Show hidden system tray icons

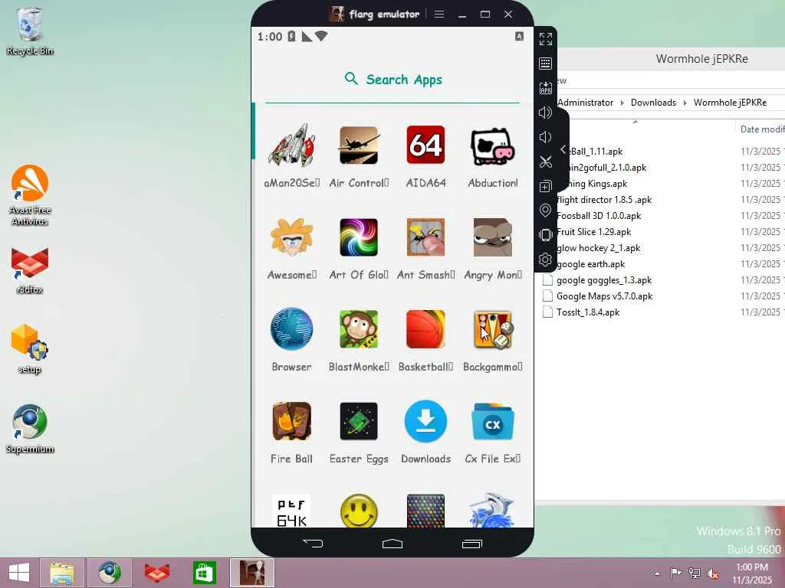point(657,573)
